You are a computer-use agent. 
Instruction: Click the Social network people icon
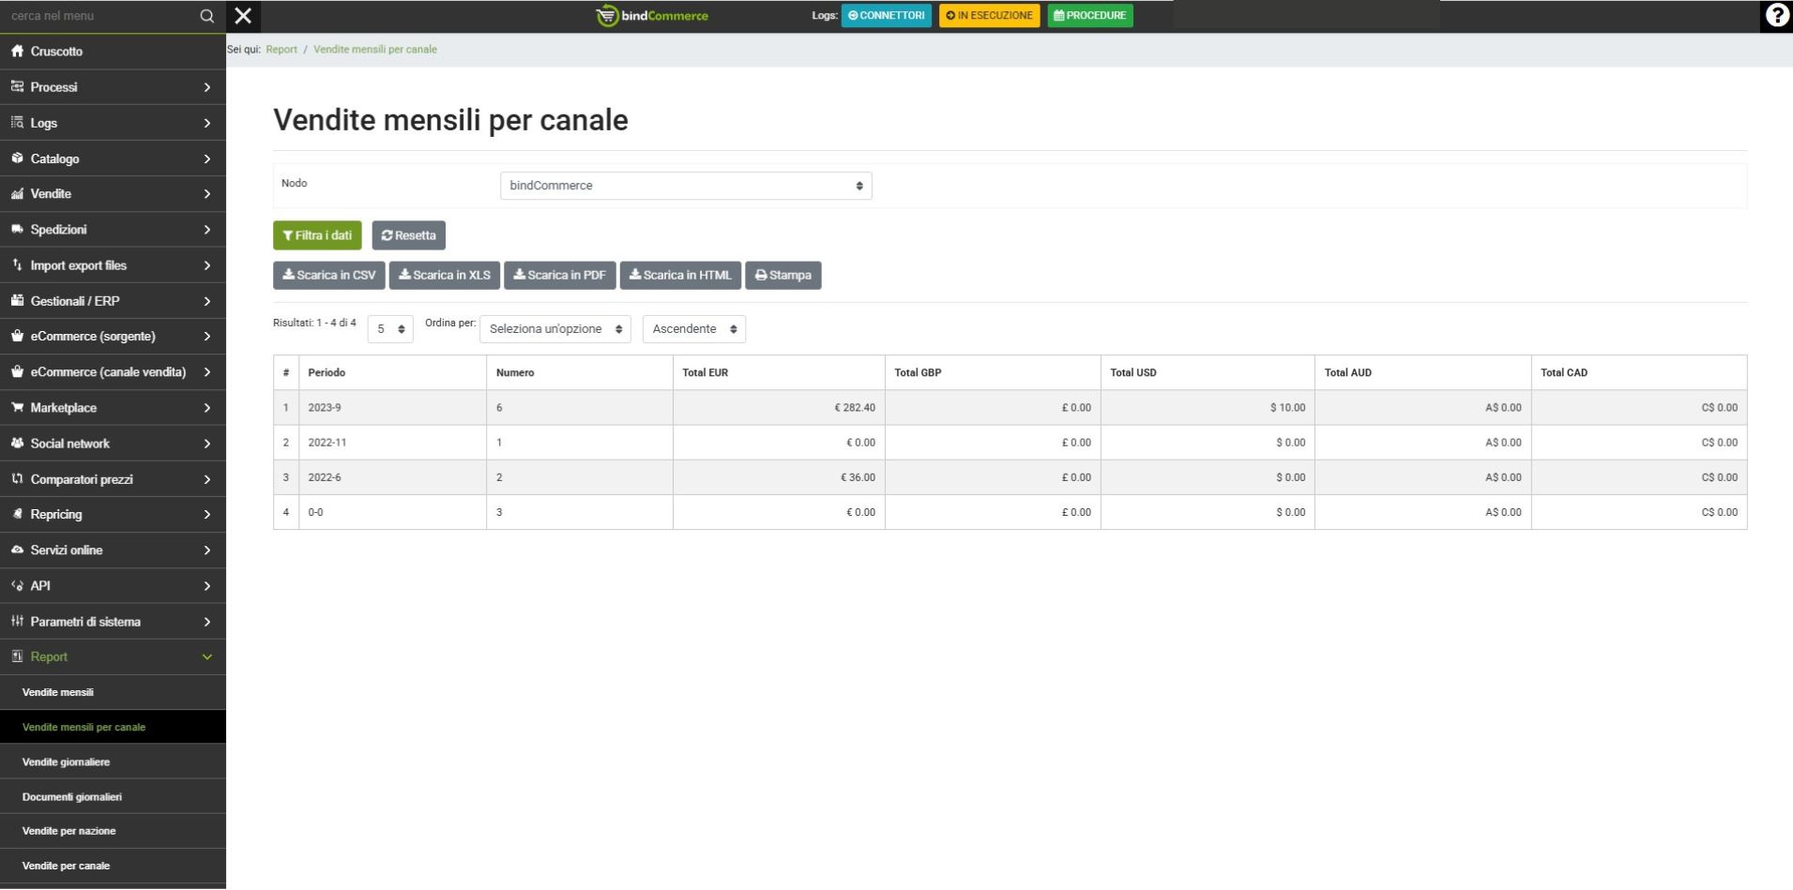[x=17, y=444]
